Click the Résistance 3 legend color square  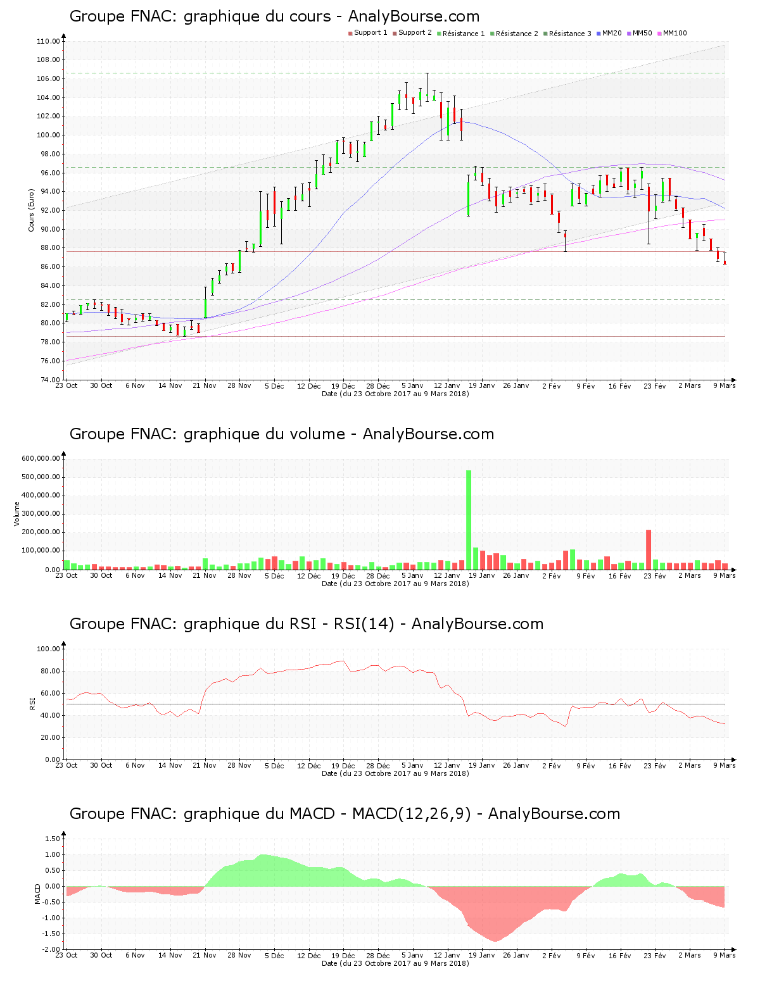545,34
